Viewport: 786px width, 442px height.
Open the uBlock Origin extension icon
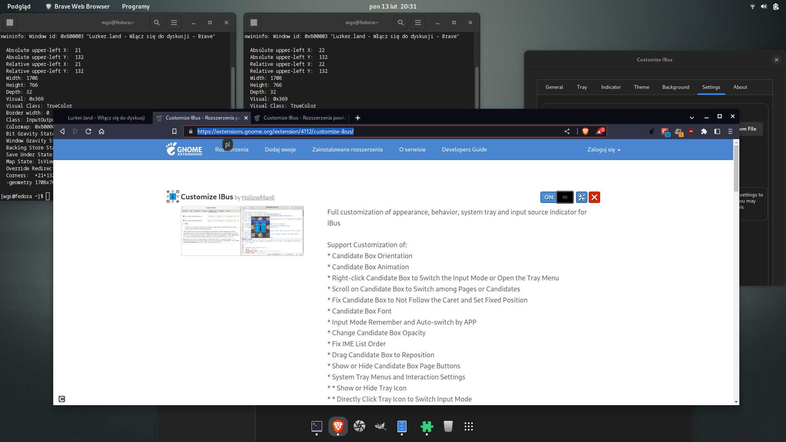(691, 131)
